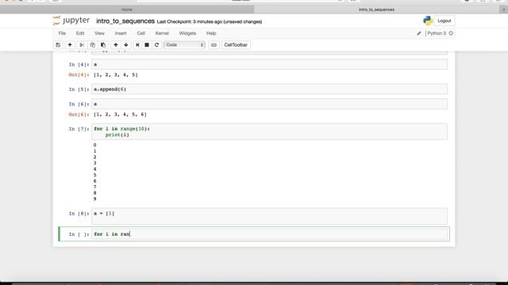Viewport: 508px width, 285px height.
Task: Open the Help menu
Action: [211, 33]
